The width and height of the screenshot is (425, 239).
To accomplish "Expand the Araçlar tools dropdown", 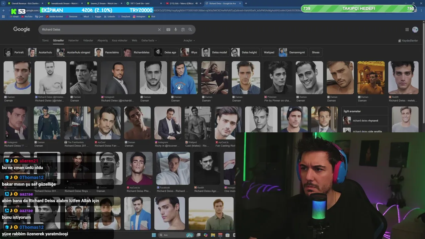I will 189,40.
